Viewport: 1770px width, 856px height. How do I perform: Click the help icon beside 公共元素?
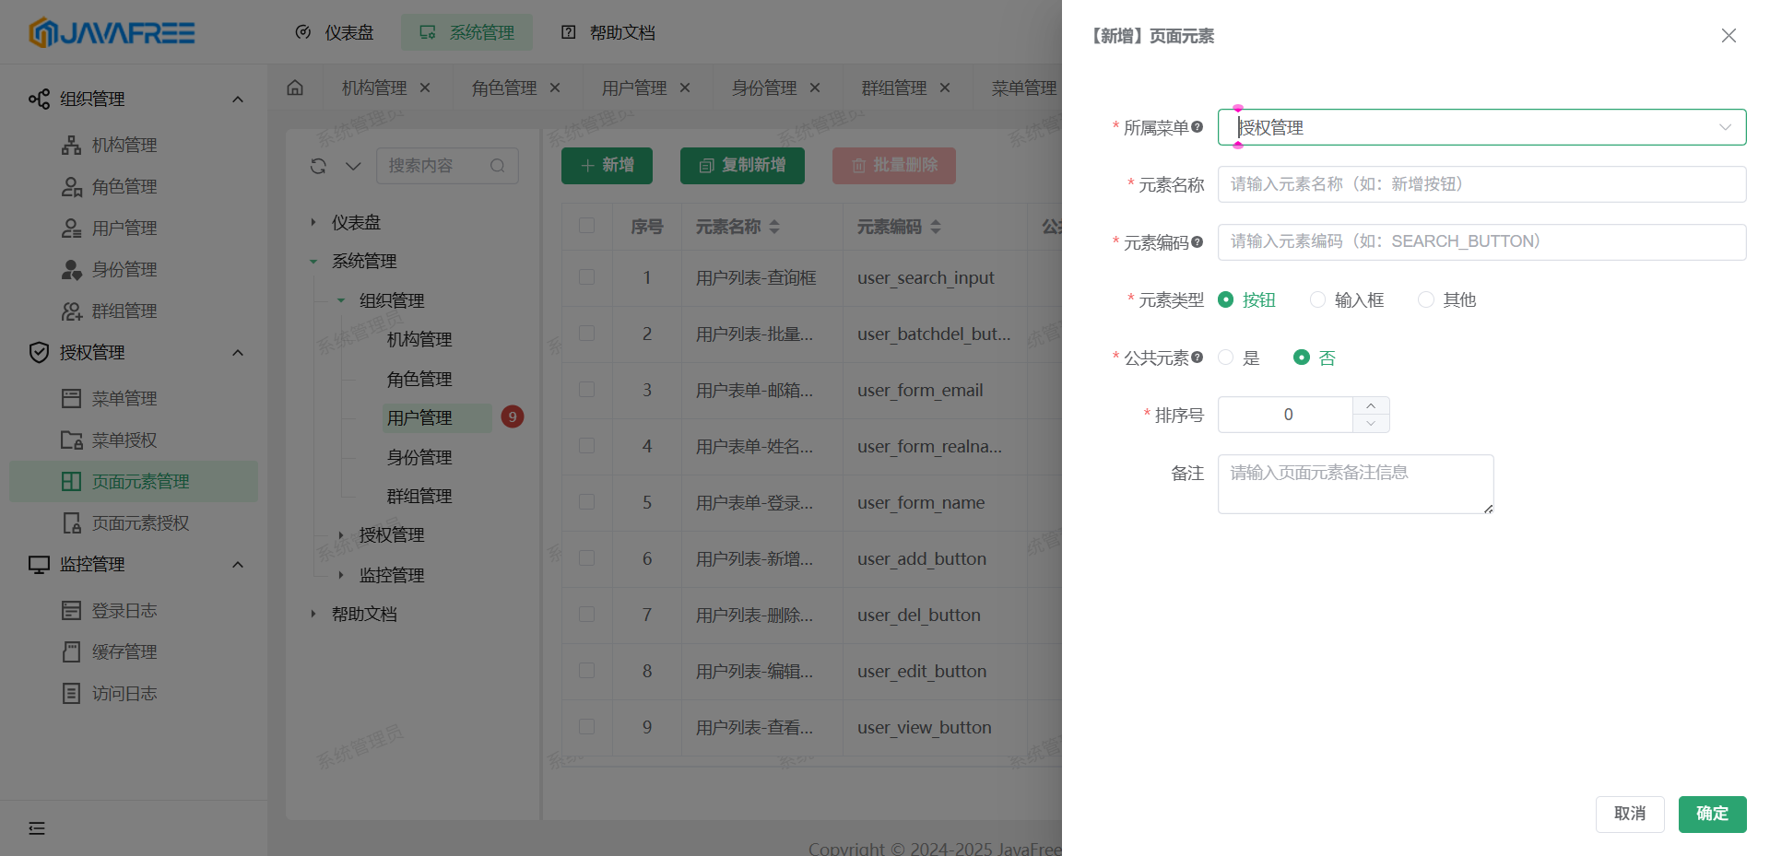1197,358
